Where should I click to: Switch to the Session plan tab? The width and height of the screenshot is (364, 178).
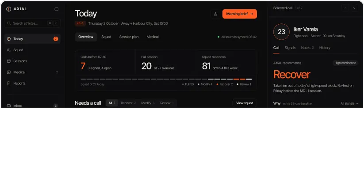point(129,37)
